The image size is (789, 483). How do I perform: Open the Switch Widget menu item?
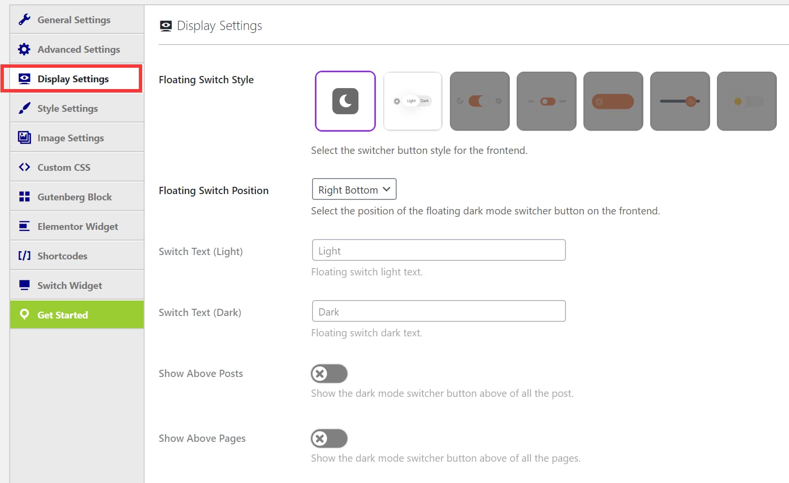click(70, 286)
